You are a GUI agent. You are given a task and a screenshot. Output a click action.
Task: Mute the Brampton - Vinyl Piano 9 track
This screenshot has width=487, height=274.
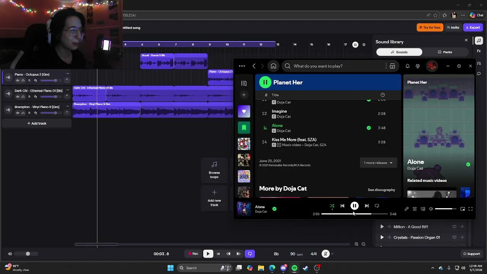18,113
